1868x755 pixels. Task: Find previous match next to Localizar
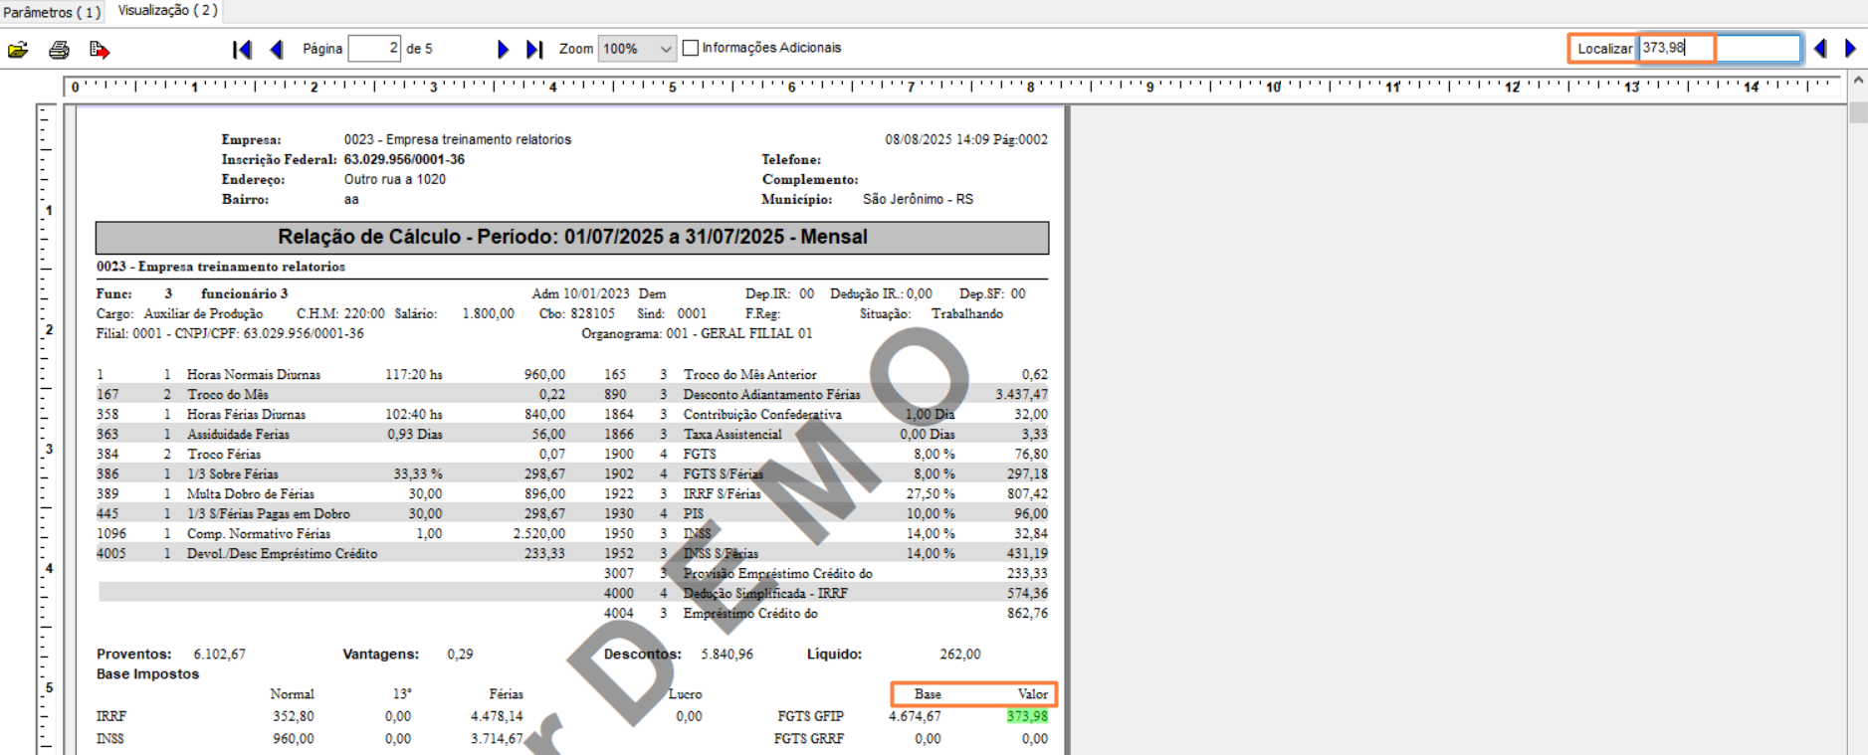pyautogui.click(x=1820, y=49)
